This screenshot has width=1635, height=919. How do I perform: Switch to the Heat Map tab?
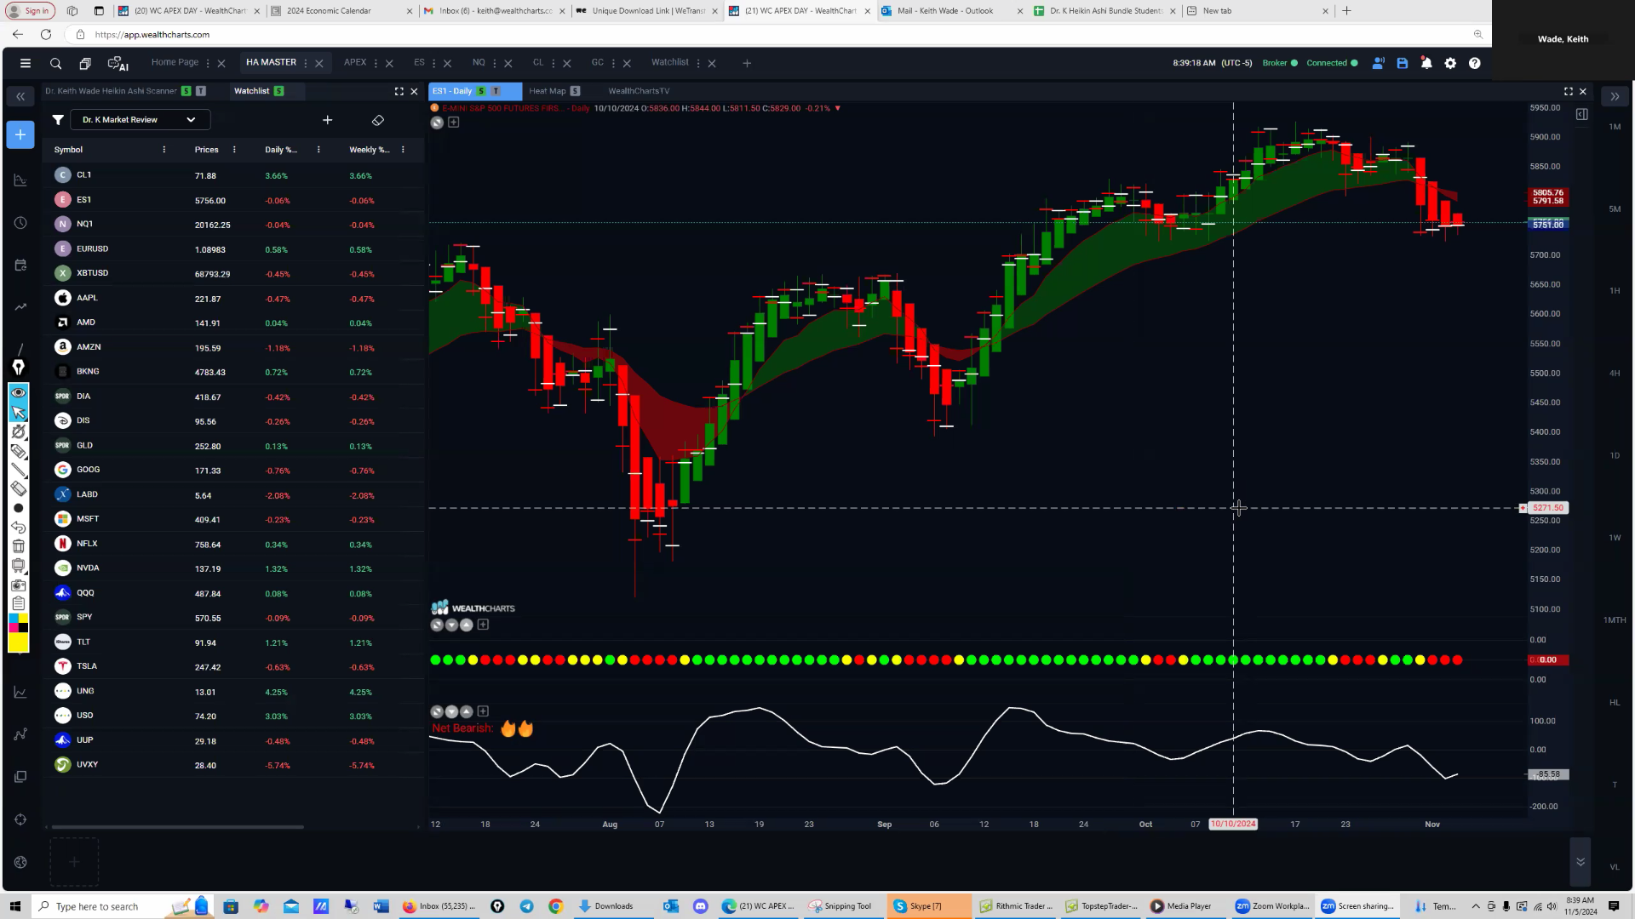(547, 91)
